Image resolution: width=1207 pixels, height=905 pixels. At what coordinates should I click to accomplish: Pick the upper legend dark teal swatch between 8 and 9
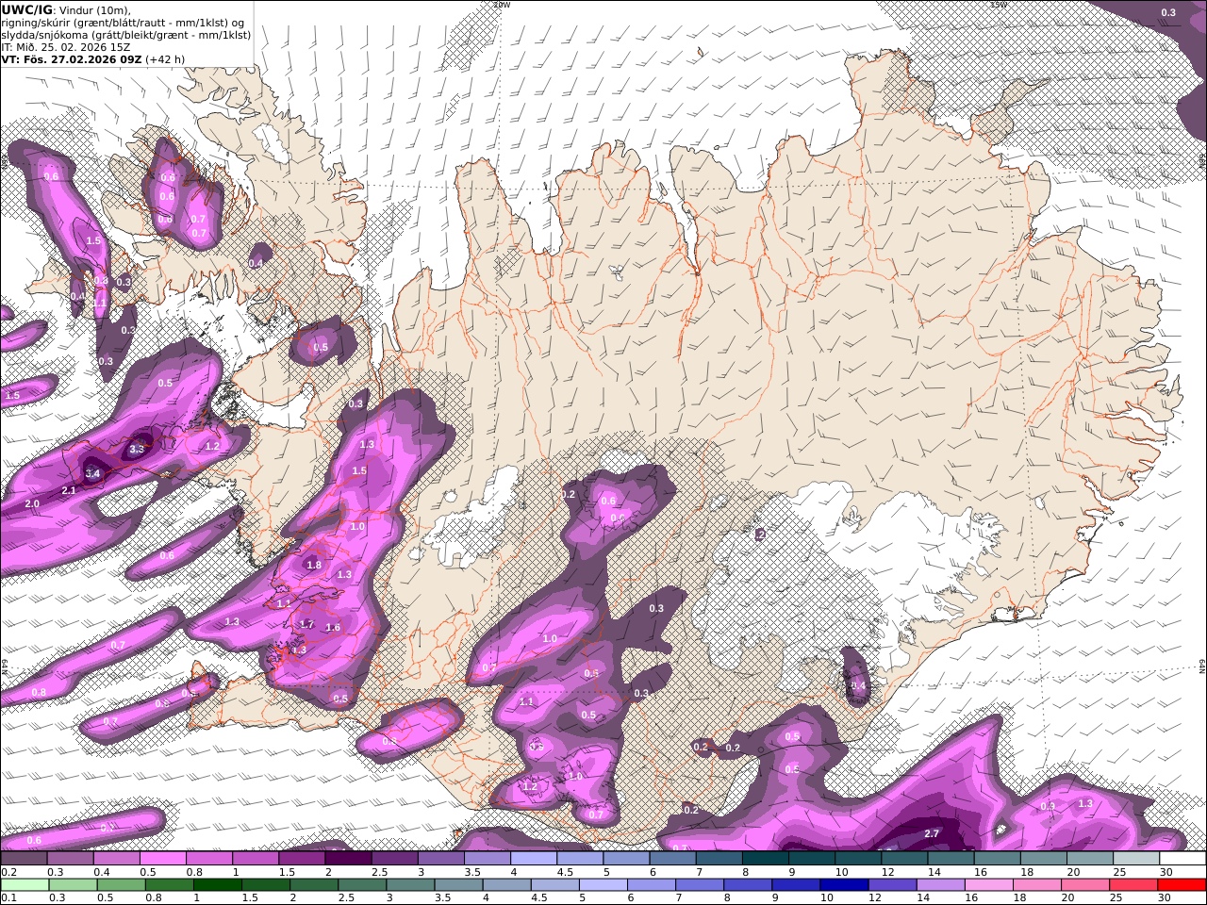click(766, 859)
